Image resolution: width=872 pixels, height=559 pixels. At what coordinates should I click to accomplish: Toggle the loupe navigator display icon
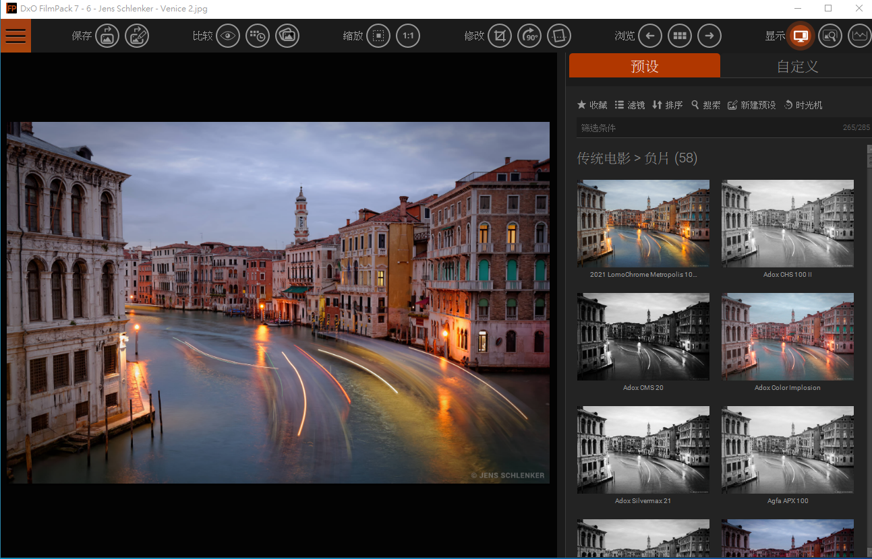coord(830,36)
